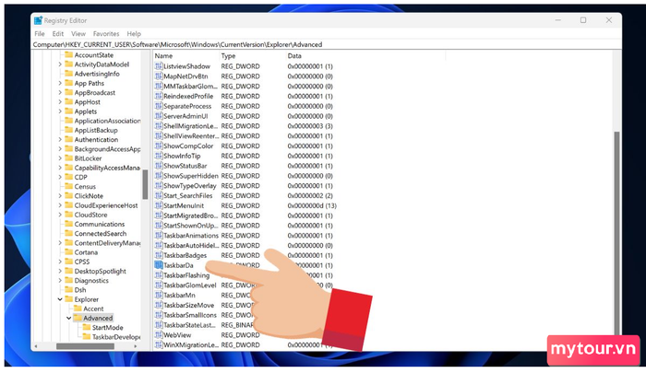Click the TaskbarBadges value icon

159,255
